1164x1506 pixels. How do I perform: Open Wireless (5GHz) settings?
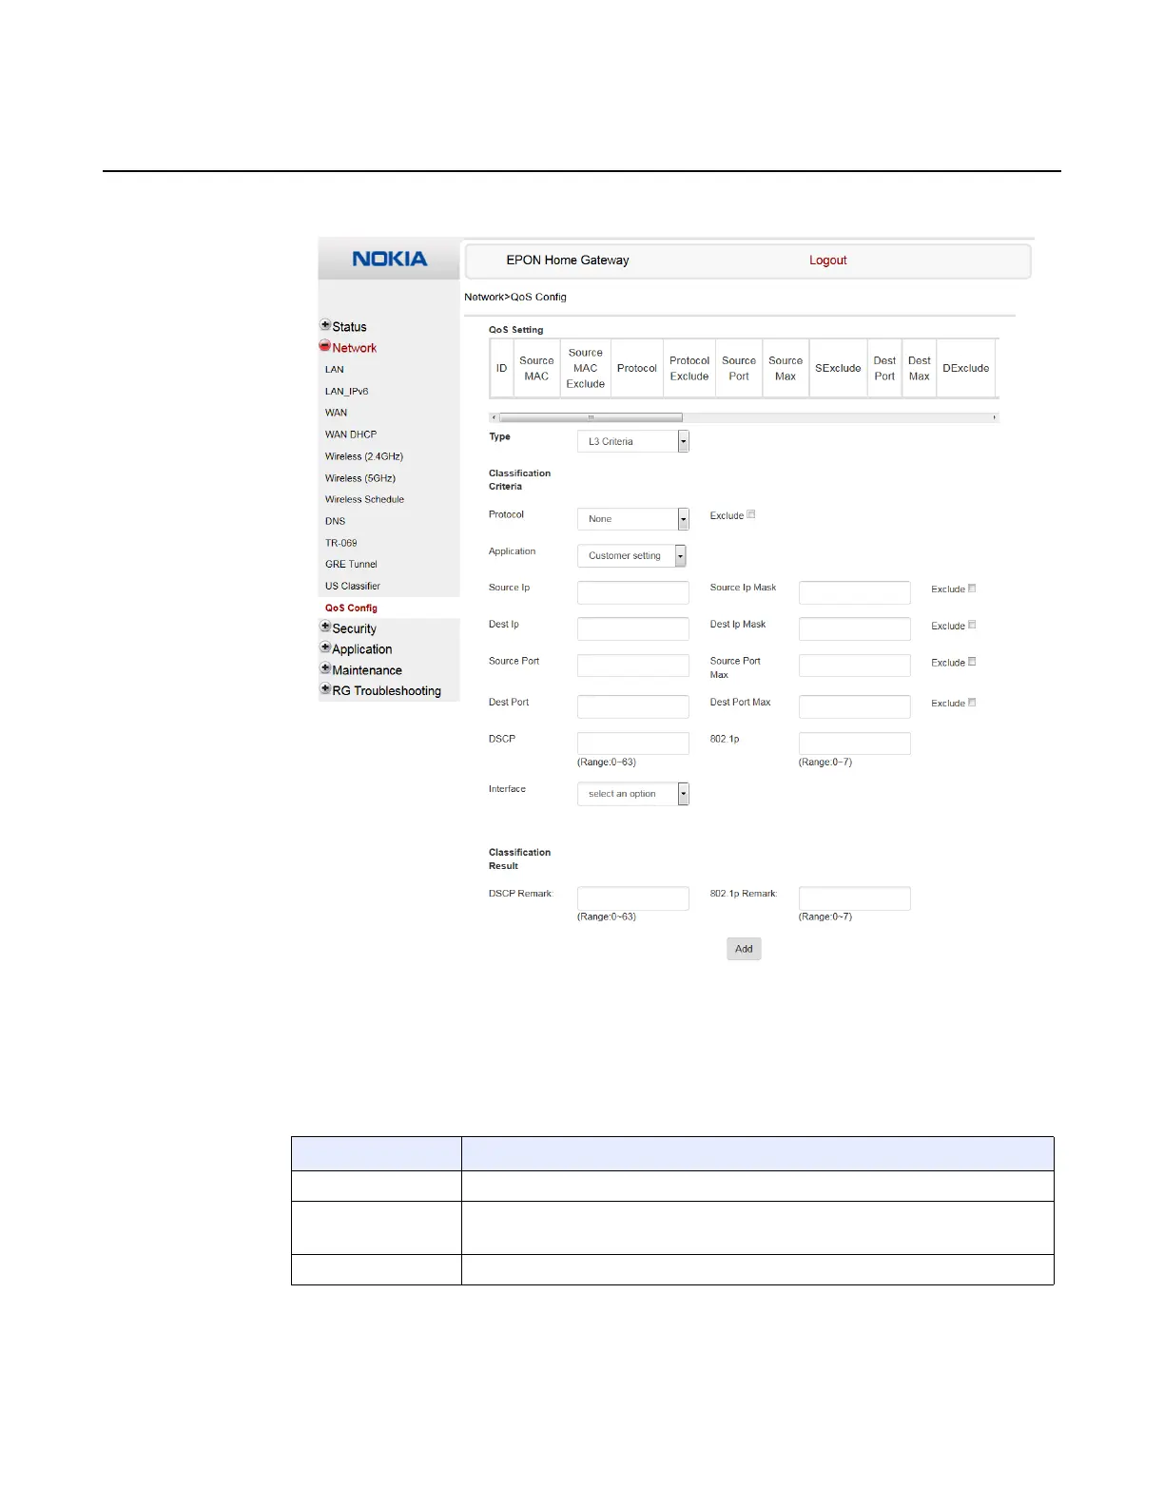click(360, 478)
